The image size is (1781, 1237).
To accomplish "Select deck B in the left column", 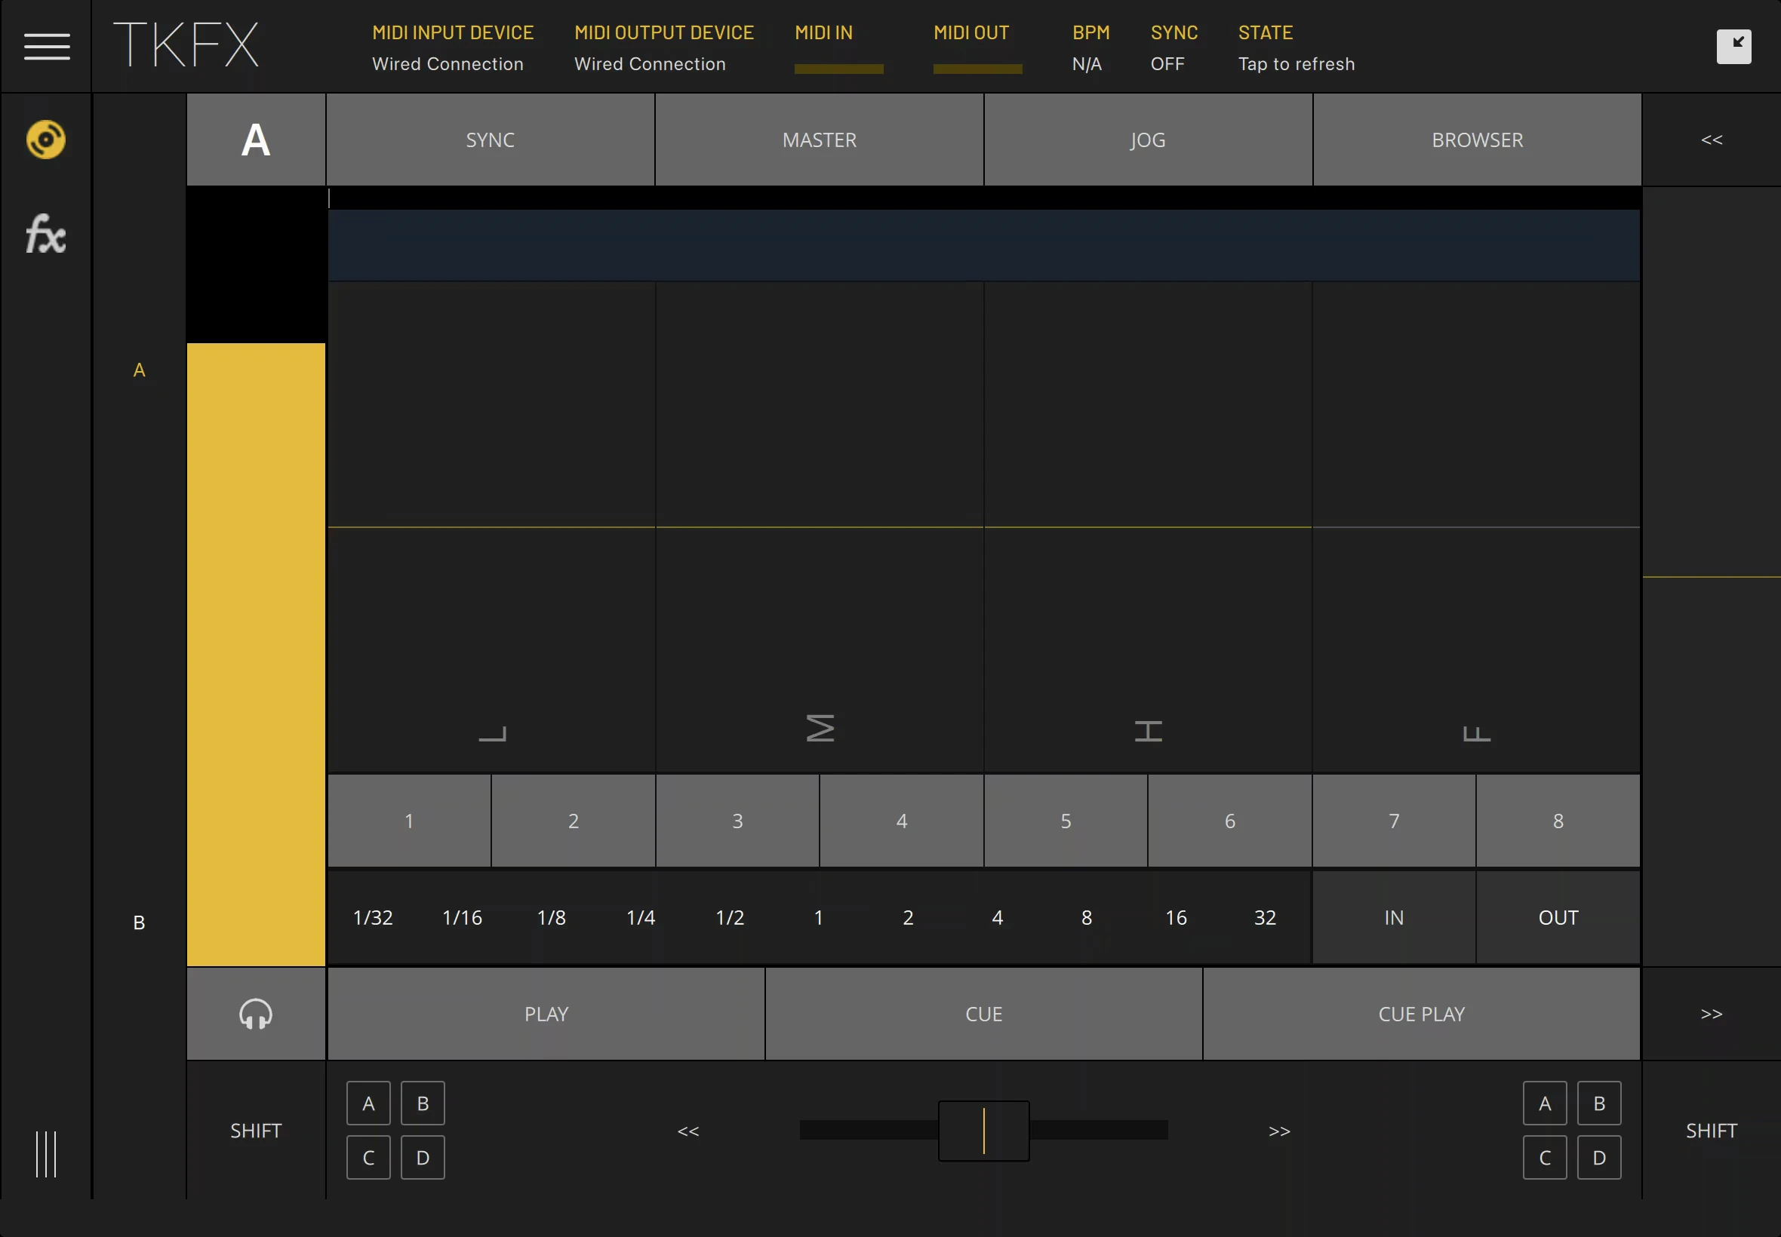I will pos(139,922).
